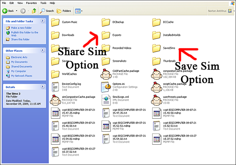Open the DCBackup folder icon

[106, 22]
